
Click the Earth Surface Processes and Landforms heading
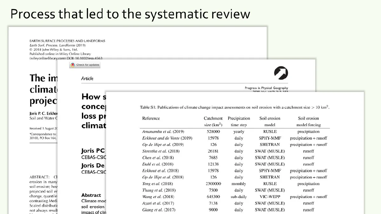pyautogui.click(x=67, y=41)
